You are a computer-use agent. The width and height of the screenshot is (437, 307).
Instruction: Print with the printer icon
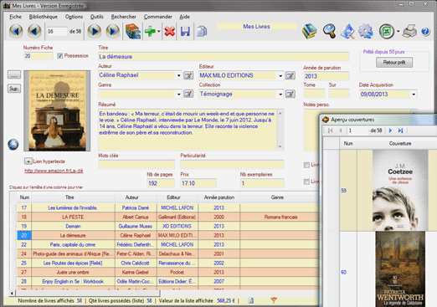[409, 31]
